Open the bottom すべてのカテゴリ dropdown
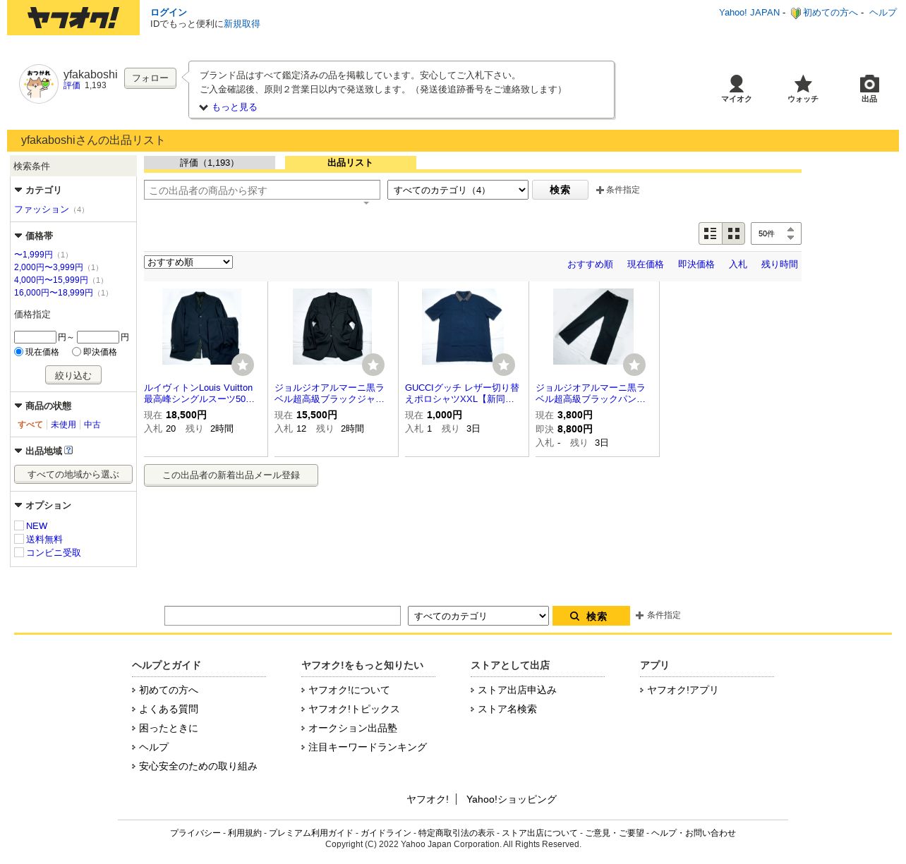This screenshot has width=906, height=864. click(478, 616)
